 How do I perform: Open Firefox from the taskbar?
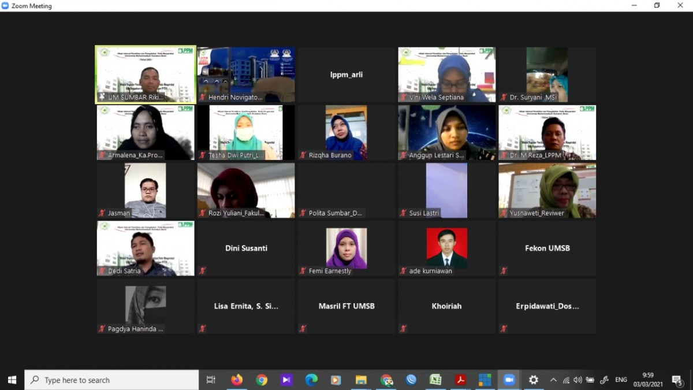pos(237,380)
